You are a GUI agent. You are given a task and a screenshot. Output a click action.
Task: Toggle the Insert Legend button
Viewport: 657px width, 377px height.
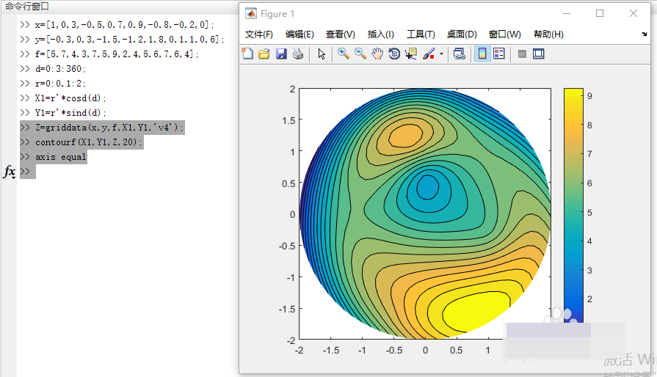tap(499, 54)
